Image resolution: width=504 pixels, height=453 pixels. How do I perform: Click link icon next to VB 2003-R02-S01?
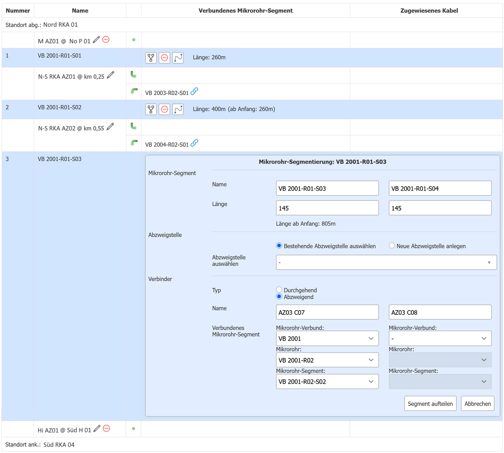[194, 91]
